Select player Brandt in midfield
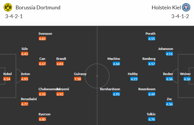Viewport: 194px width, 125px height. (61, 59)
